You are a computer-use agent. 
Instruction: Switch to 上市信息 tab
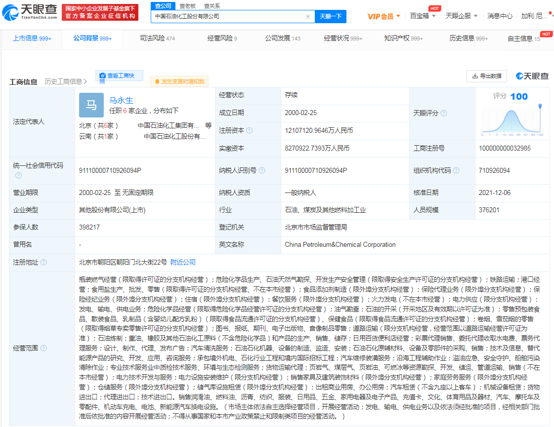click(32, 39)
